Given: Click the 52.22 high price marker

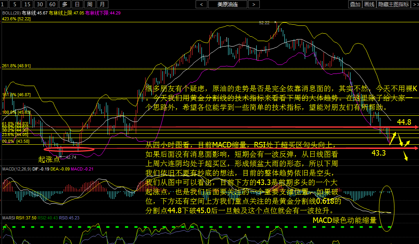Looking at the screenshot, I should click(x=264, y=23).
